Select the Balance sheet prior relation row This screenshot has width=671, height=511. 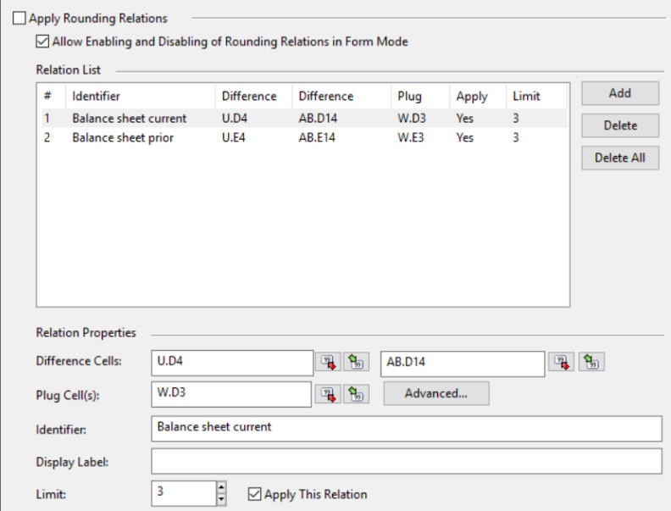pos(123,138)
